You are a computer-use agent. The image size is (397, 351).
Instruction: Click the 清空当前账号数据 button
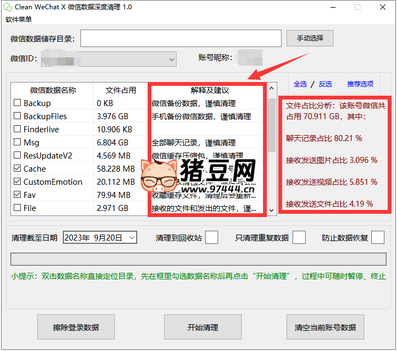coord(325,327)
